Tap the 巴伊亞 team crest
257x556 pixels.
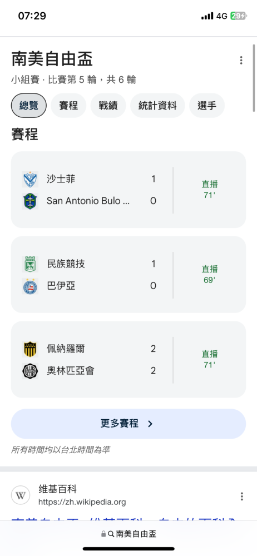30,286
